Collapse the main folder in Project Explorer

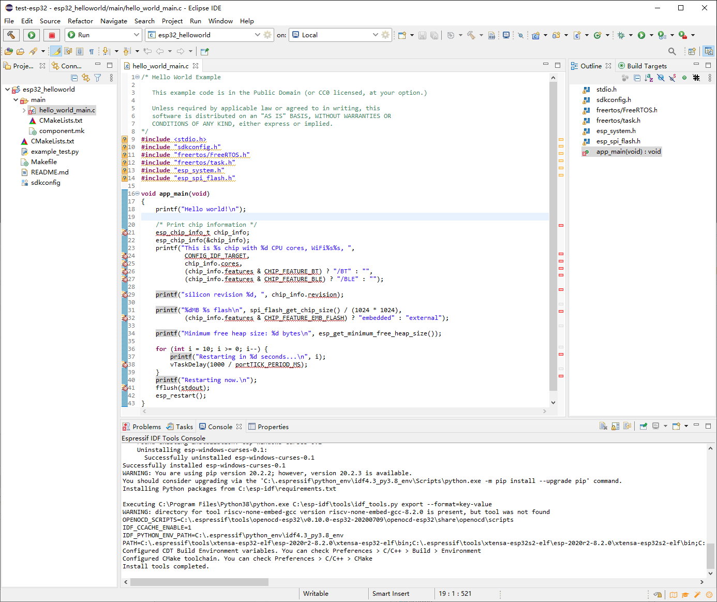tap(16, 99)
